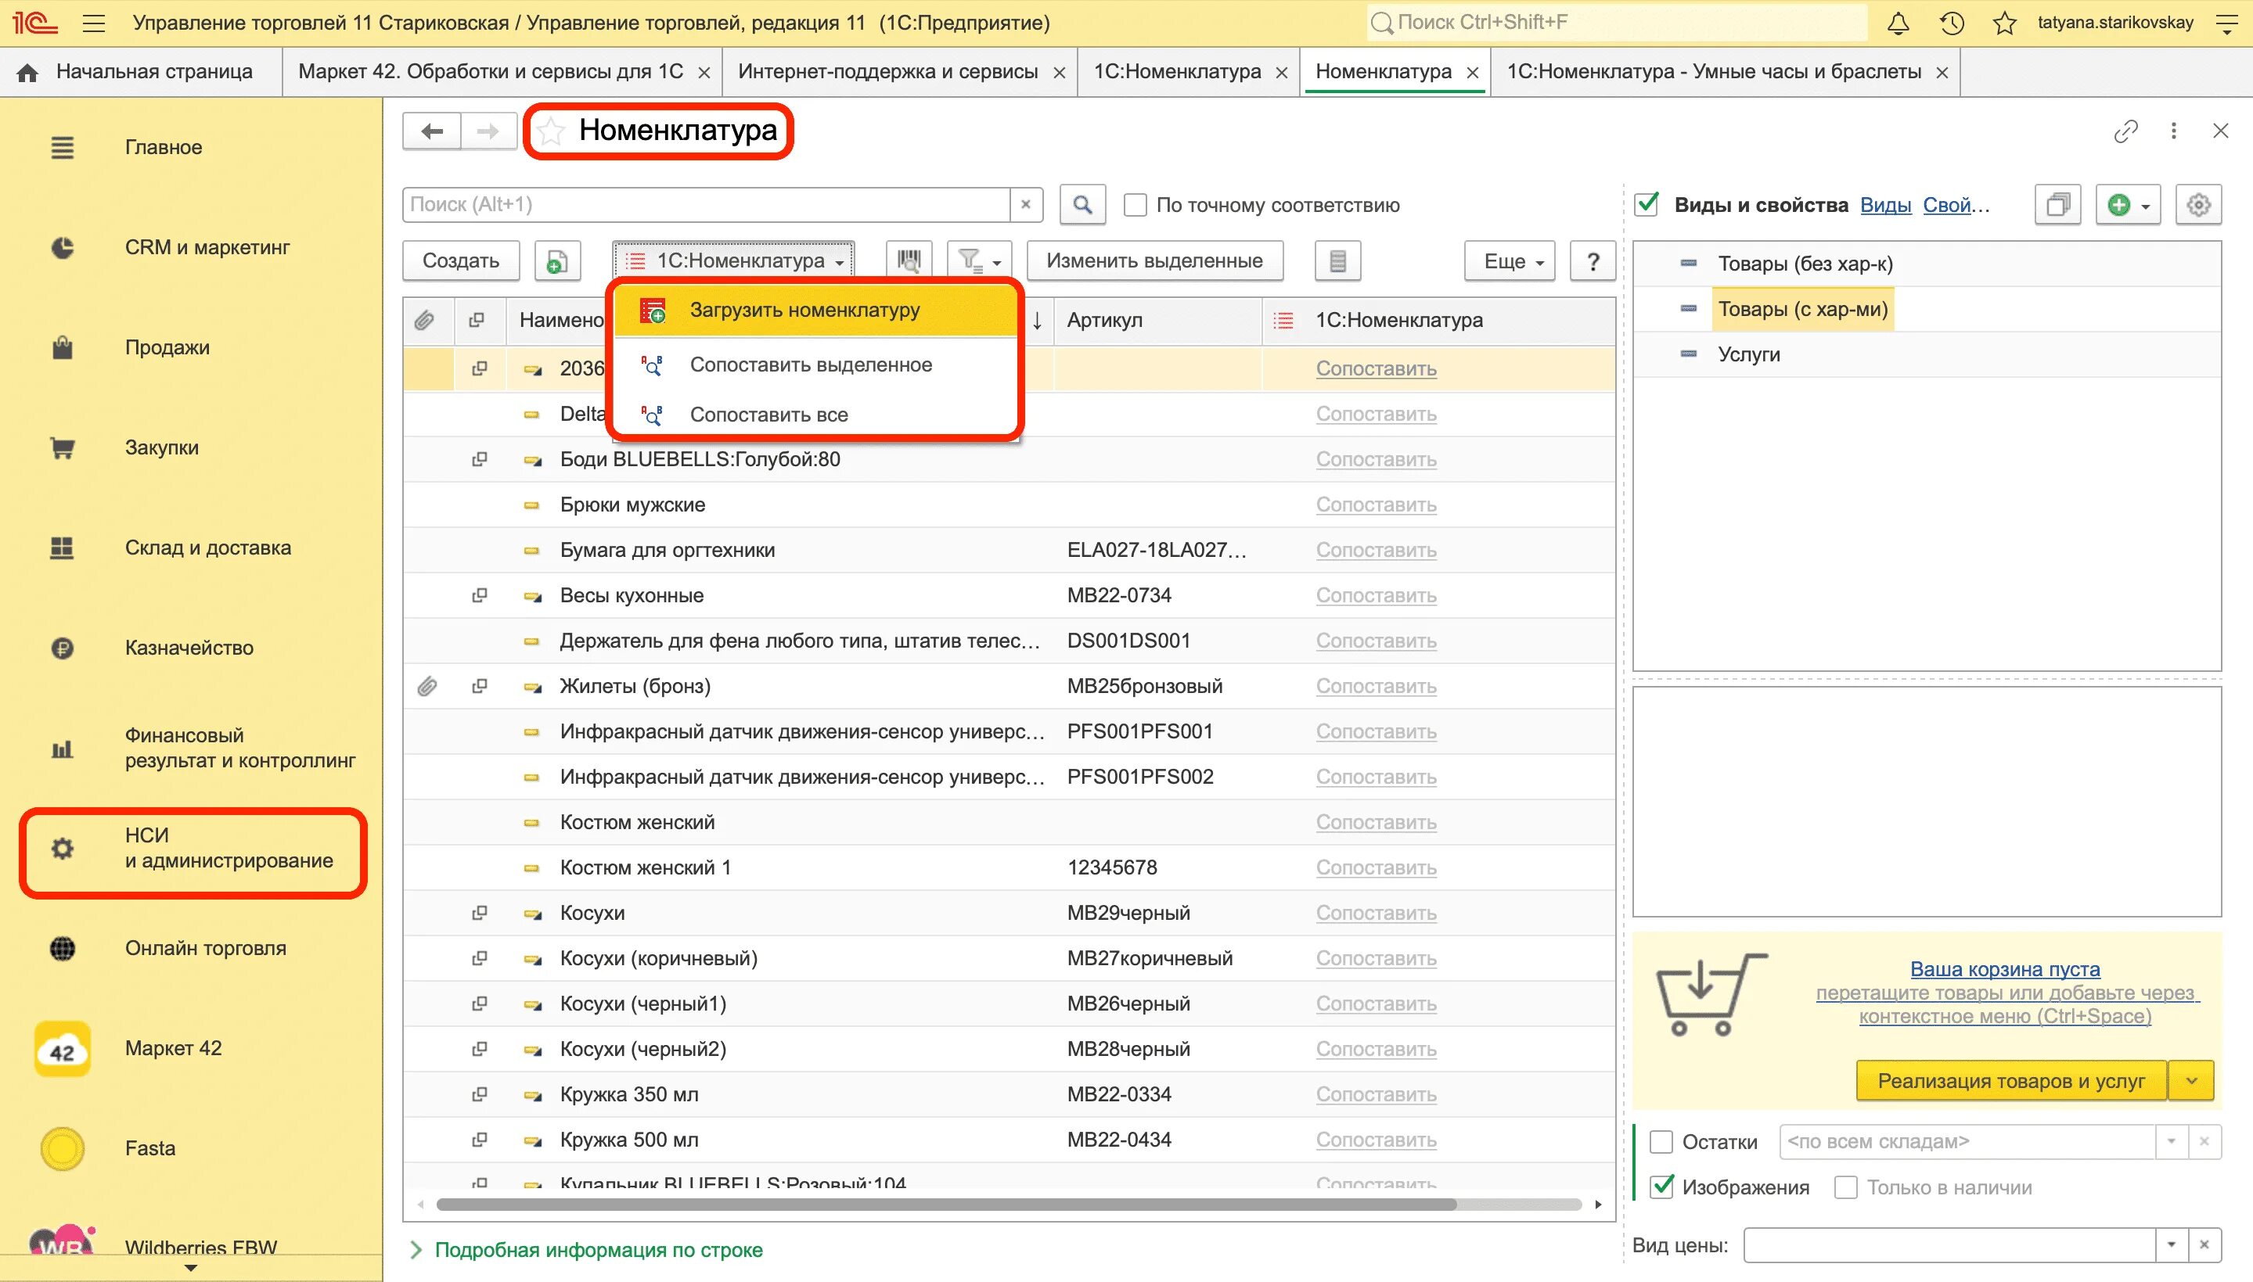The image size is (2253, 1282).
Task: Choose Сопоставить выделенное from menu
Action: pos(815,364)
